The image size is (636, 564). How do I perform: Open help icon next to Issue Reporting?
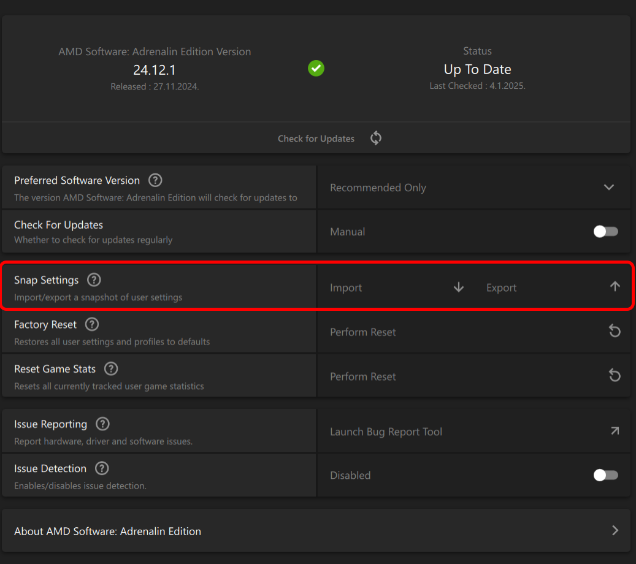[x=102, y=424]
